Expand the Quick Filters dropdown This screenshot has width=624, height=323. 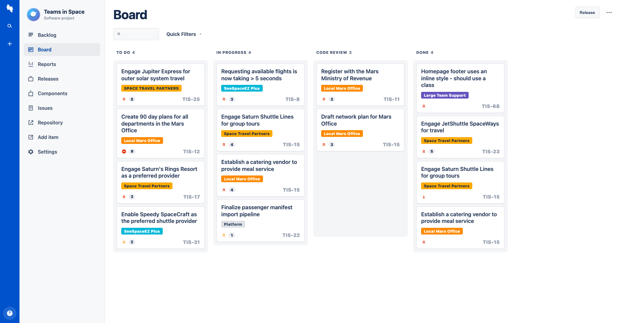click(x=184, y=34)
